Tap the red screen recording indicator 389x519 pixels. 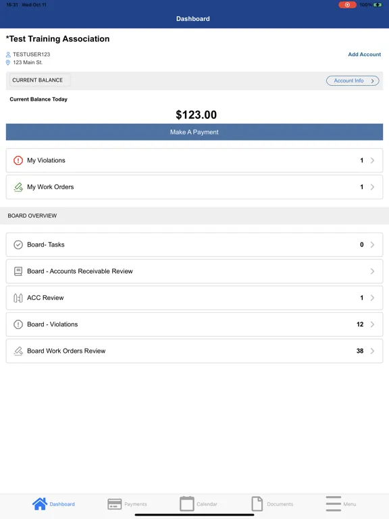coord(347,5)
